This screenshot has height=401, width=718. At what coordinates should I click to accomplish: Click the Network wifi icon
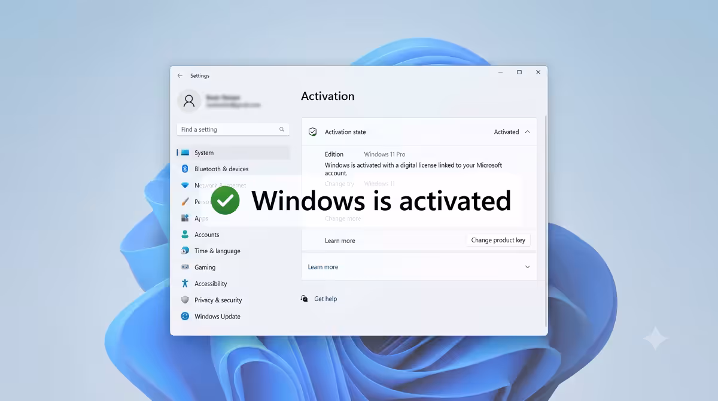(x=185, y=186)
